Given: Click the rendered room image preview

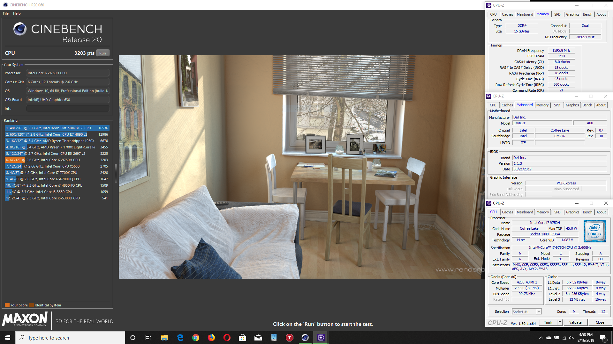Looking at the screenshot, I should coord(302,167).
